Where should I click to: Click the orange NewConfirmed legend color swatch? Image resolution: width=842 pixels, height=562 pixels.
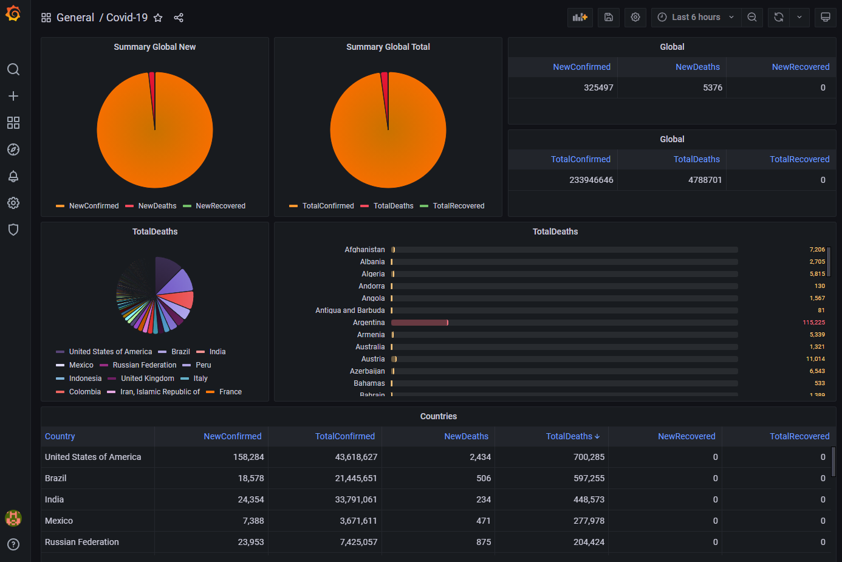pos(60,206)
